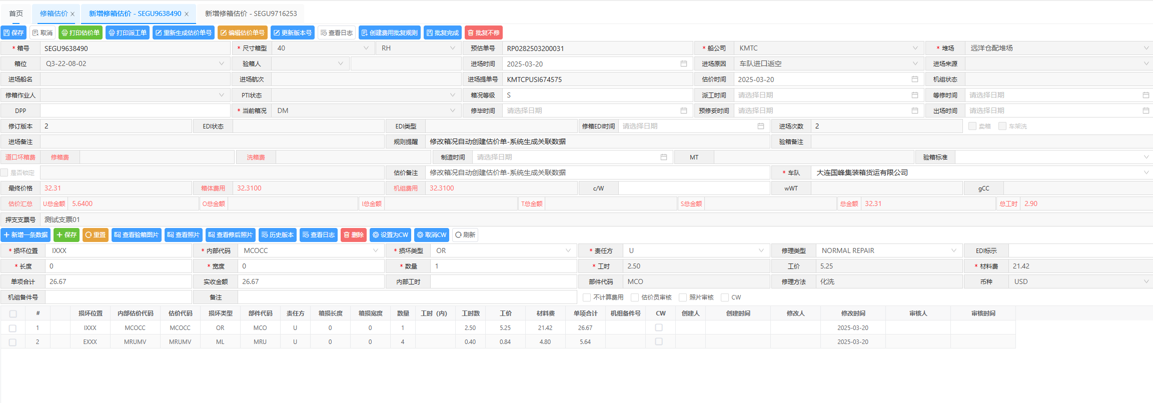Select the row 1 checkbox in table
This screenshot has height=403, width=1153.
[13, 328]
